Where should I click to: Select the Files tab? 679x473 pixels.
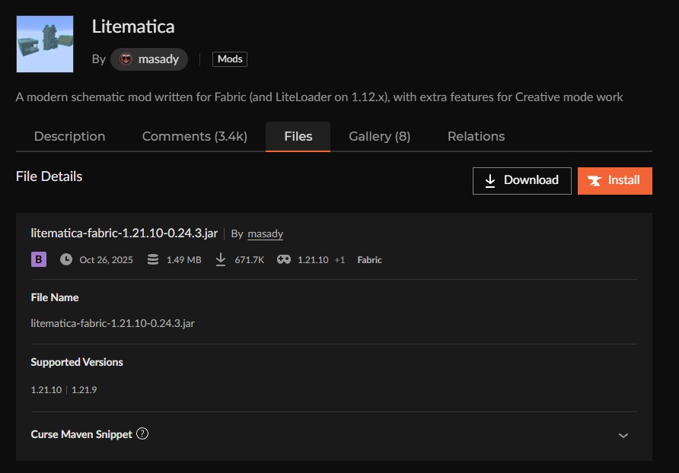pyautogui.click(x=298, y=137)
